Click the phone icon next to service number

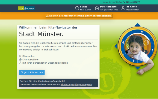pos(125,2)
